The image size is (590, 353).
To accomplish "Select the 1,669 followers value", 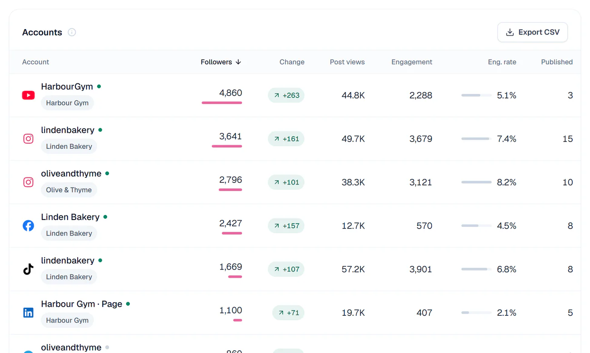I will coord(231,267).
